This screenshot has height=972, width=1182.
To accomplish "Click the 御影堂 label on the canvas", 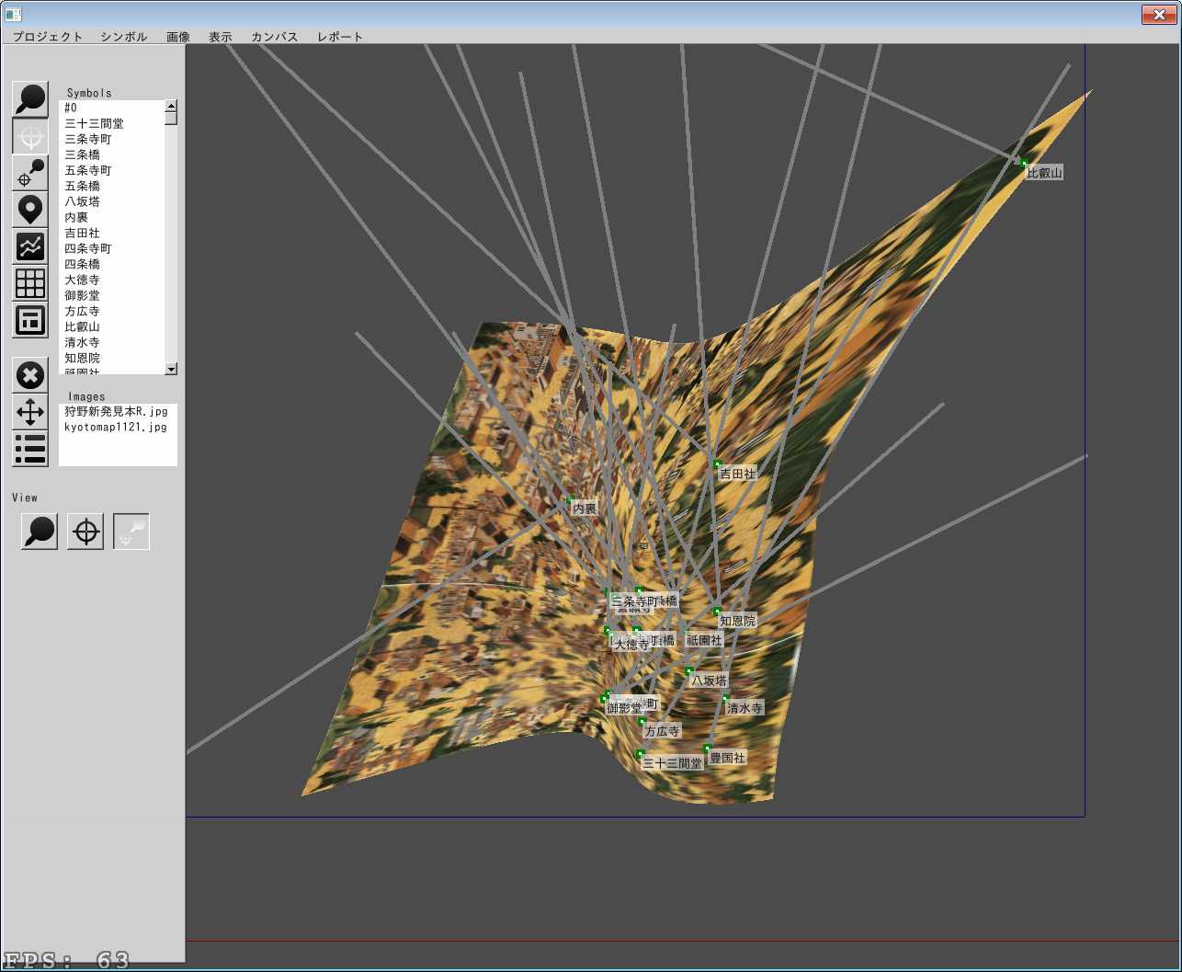I will [624, 709].
